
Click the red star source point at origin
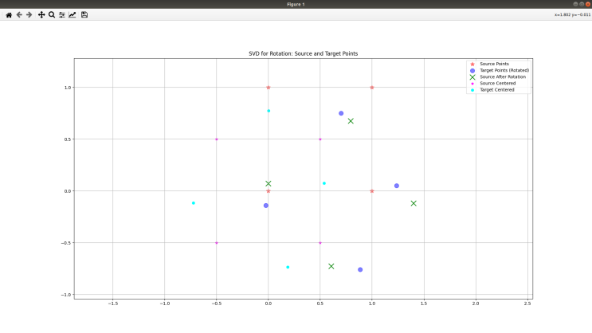(x=269, y=191)
